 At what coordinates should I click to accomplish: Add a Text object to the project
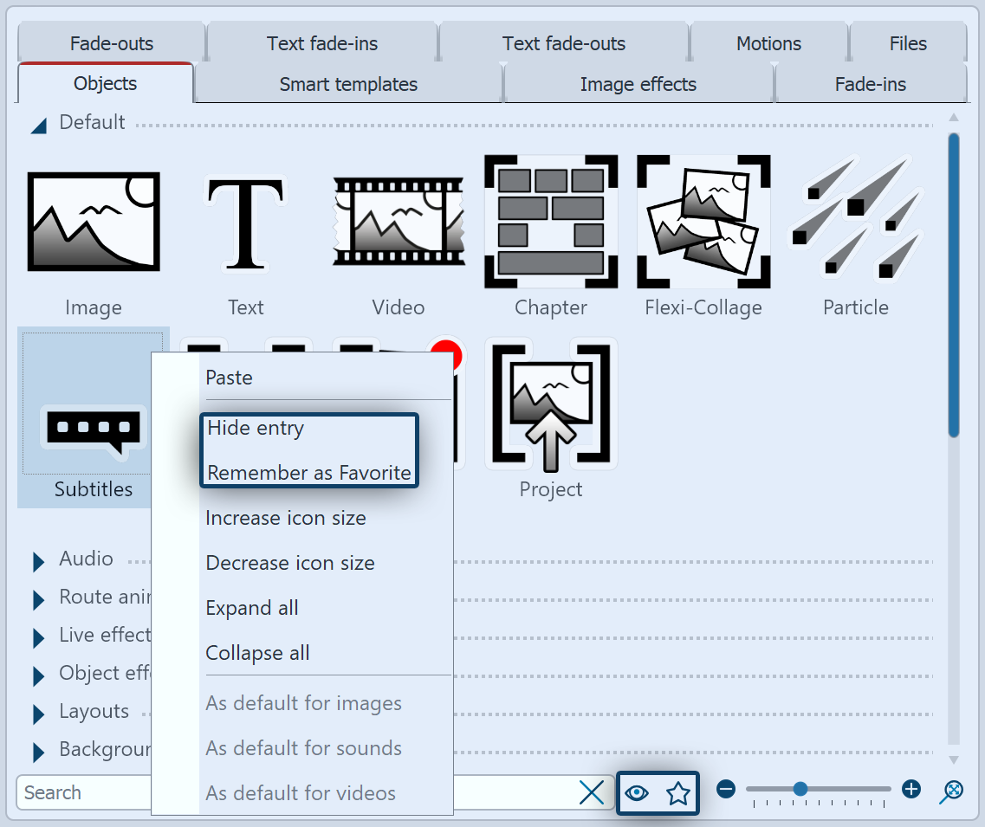[245, 221]
